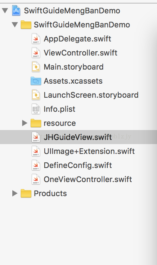The height and width of the screenshot is (265, 157).
Task: Collapse the SwiftGuideMengBanDemo group folder
Action: coord(15,25)
